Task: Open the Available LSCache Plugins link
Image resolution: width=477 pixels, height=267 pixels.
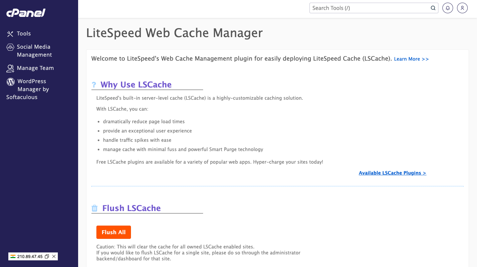Action: [x=392, y=173]
